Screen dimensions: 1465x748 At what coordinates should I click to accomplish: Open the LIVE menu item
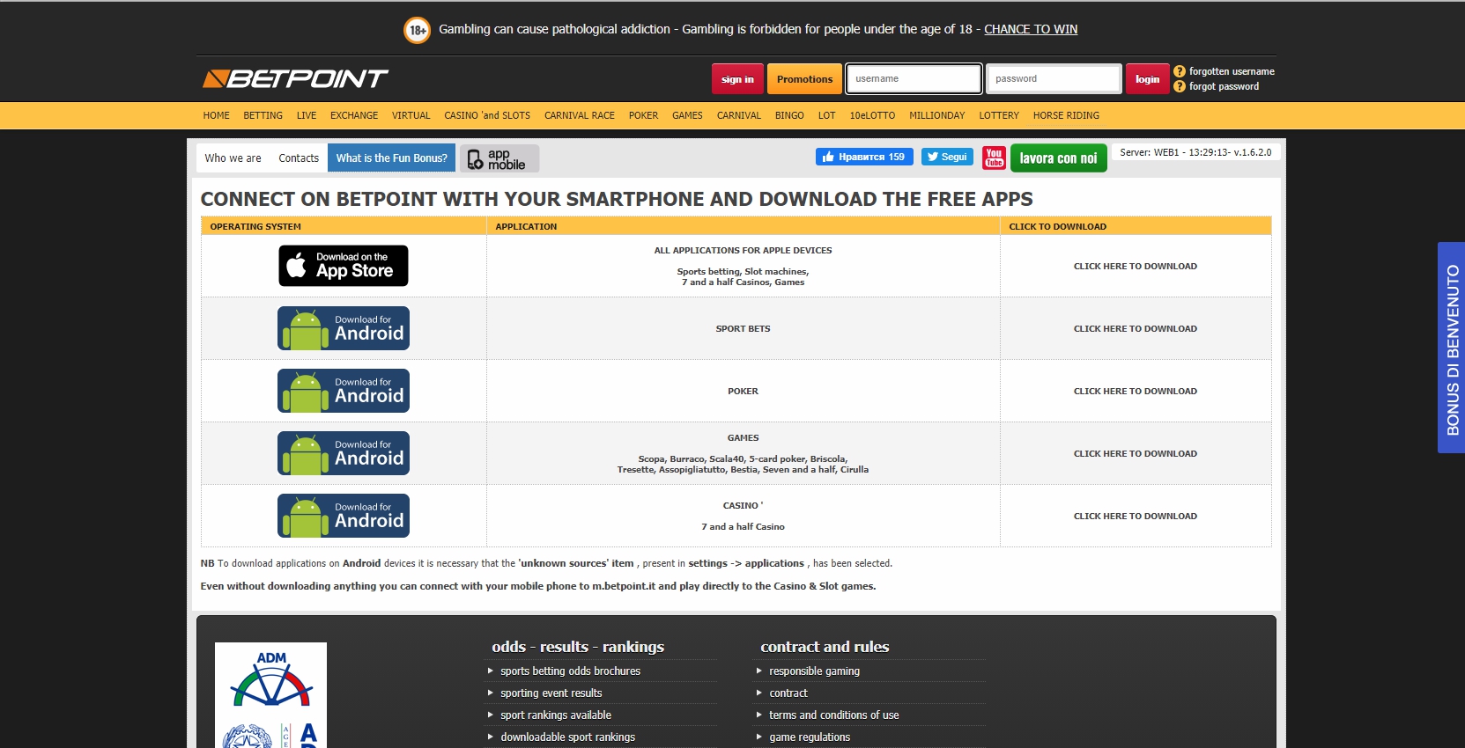(x=307, y=115)
